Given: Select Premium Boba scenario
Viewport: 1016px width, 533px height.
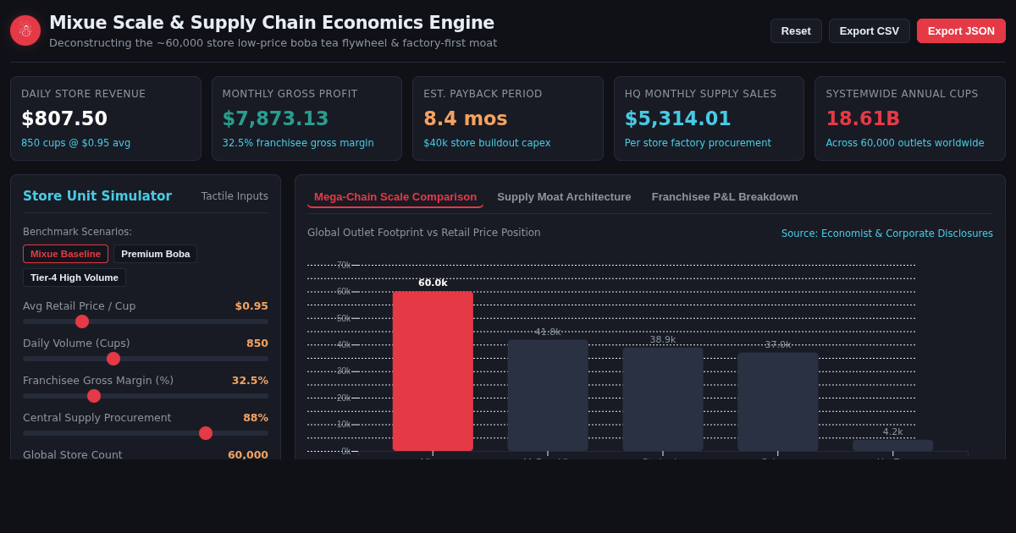Looking at the screenshot, I should click(156, 254).
